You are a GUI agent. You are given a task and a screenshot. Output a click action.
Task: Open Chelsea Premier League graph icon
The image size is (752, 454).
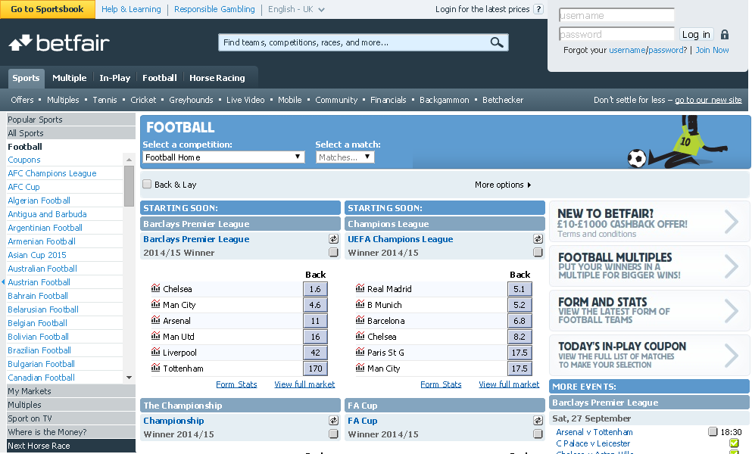pos(155,288)
